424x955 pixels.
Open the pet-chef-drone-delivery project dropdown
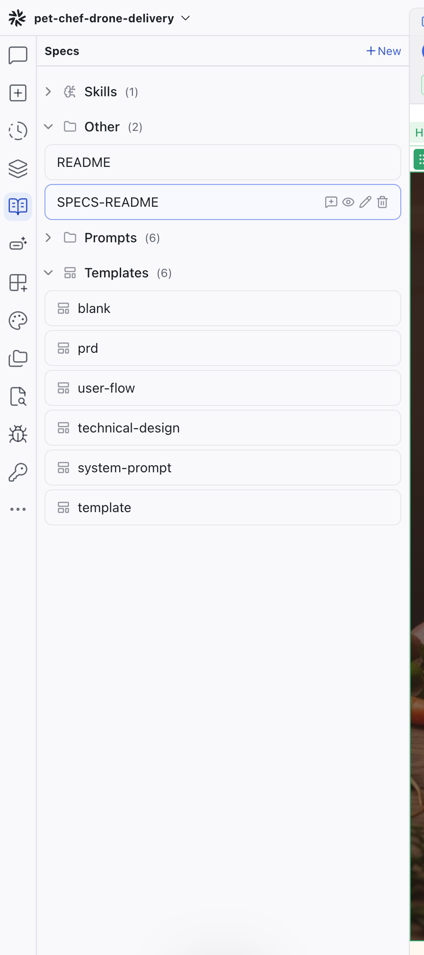(x=185, y=18)
